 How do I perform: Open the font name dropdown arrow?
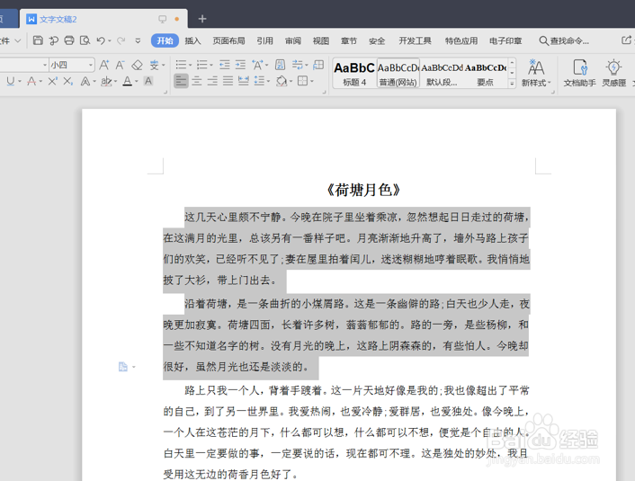point(45,66)
